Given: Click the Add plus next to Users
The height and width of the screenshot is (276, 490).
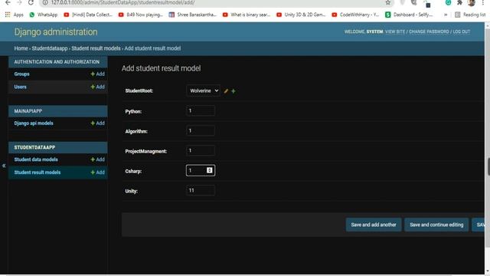Looking at the screenshot, I should [x=97, y=87].
